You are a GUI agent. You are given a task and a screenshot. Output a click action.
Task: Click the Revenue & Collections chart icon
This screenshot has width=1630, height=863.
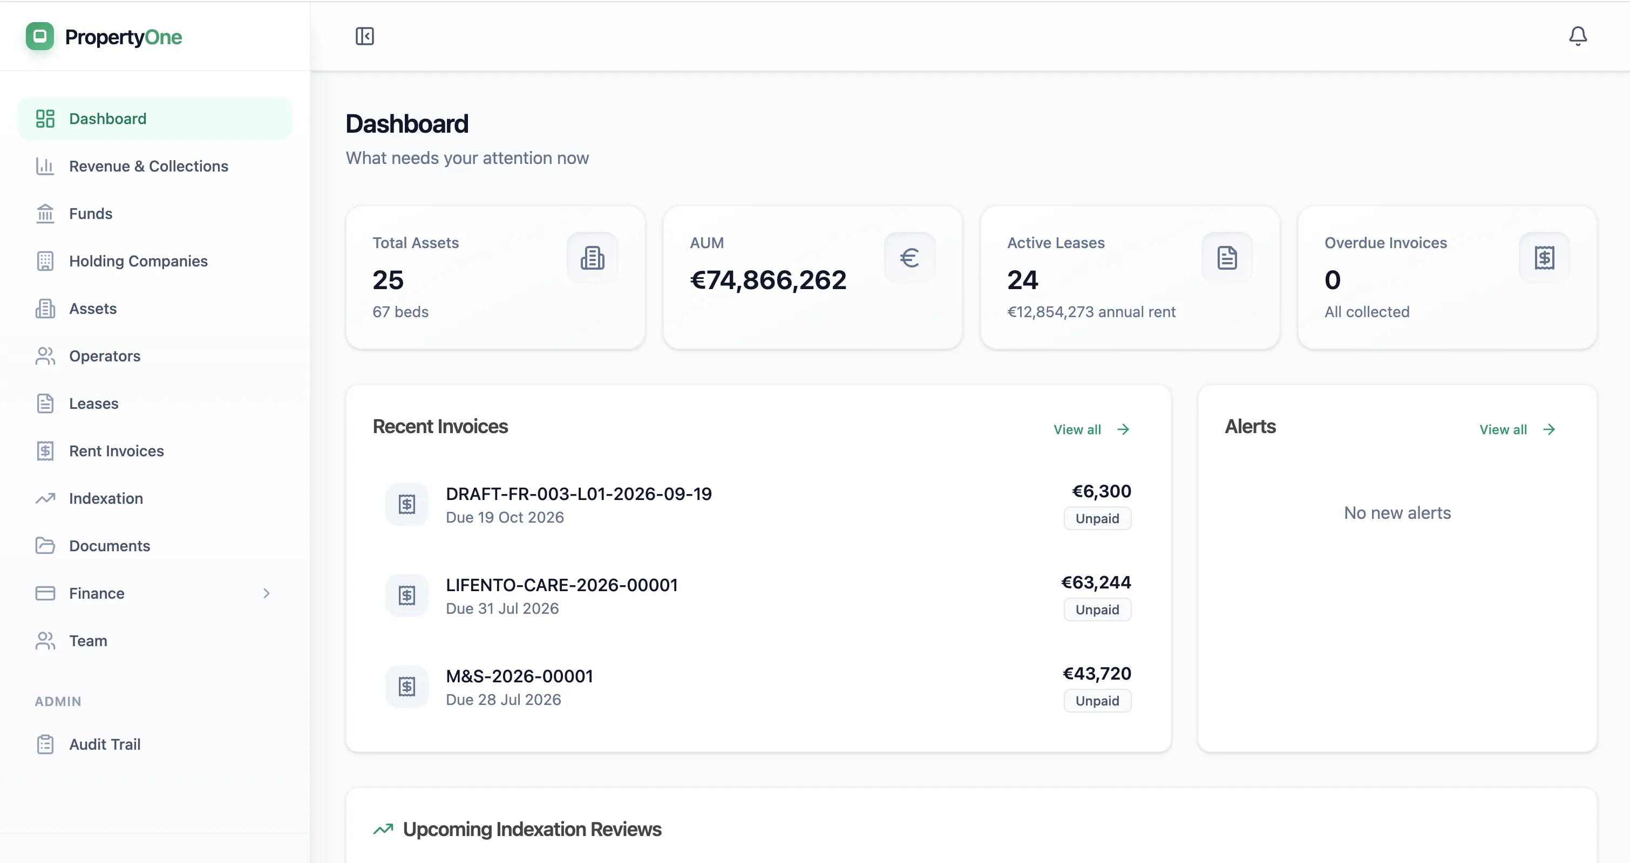(x=45, y=166)
